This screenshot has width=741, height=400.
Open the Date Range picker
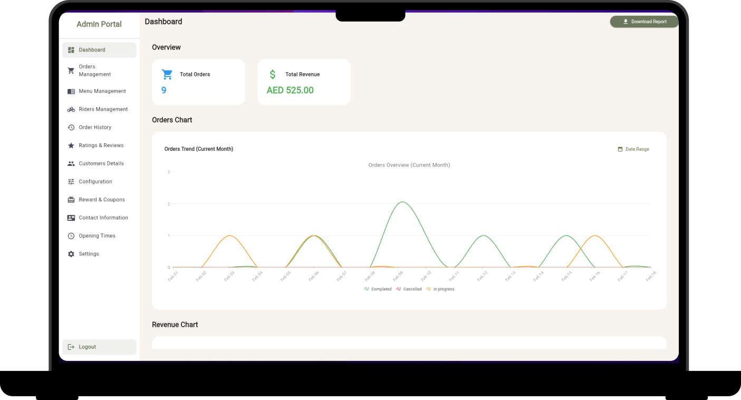click(x=633, y=149)
